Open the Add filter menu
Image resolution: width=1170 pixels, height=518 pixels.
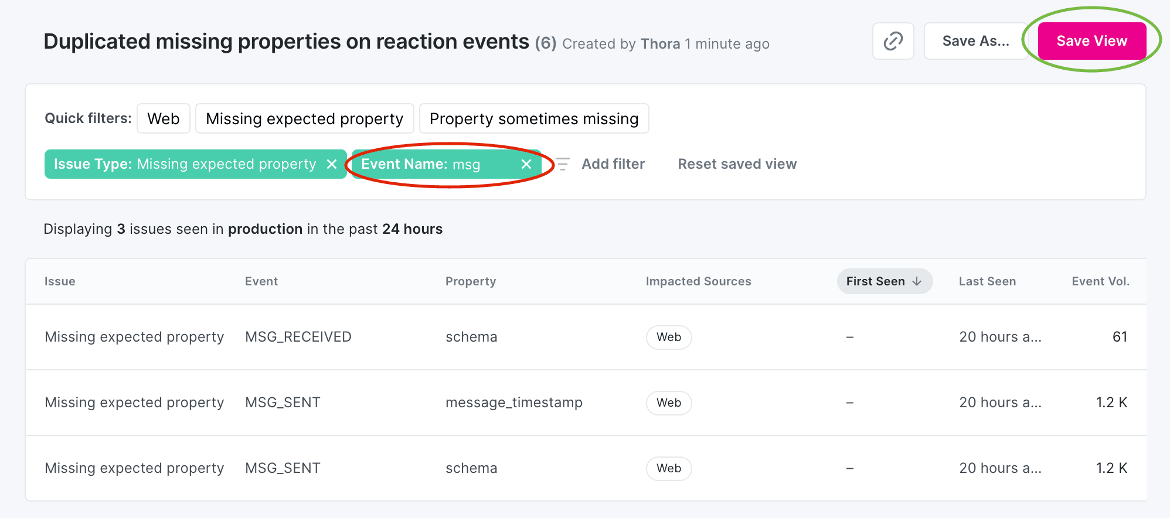point(613,164)
